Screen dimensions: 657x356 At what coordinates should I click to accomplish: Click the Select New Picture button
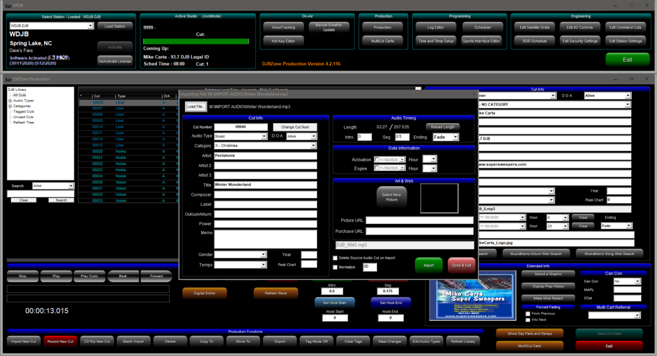391,197
